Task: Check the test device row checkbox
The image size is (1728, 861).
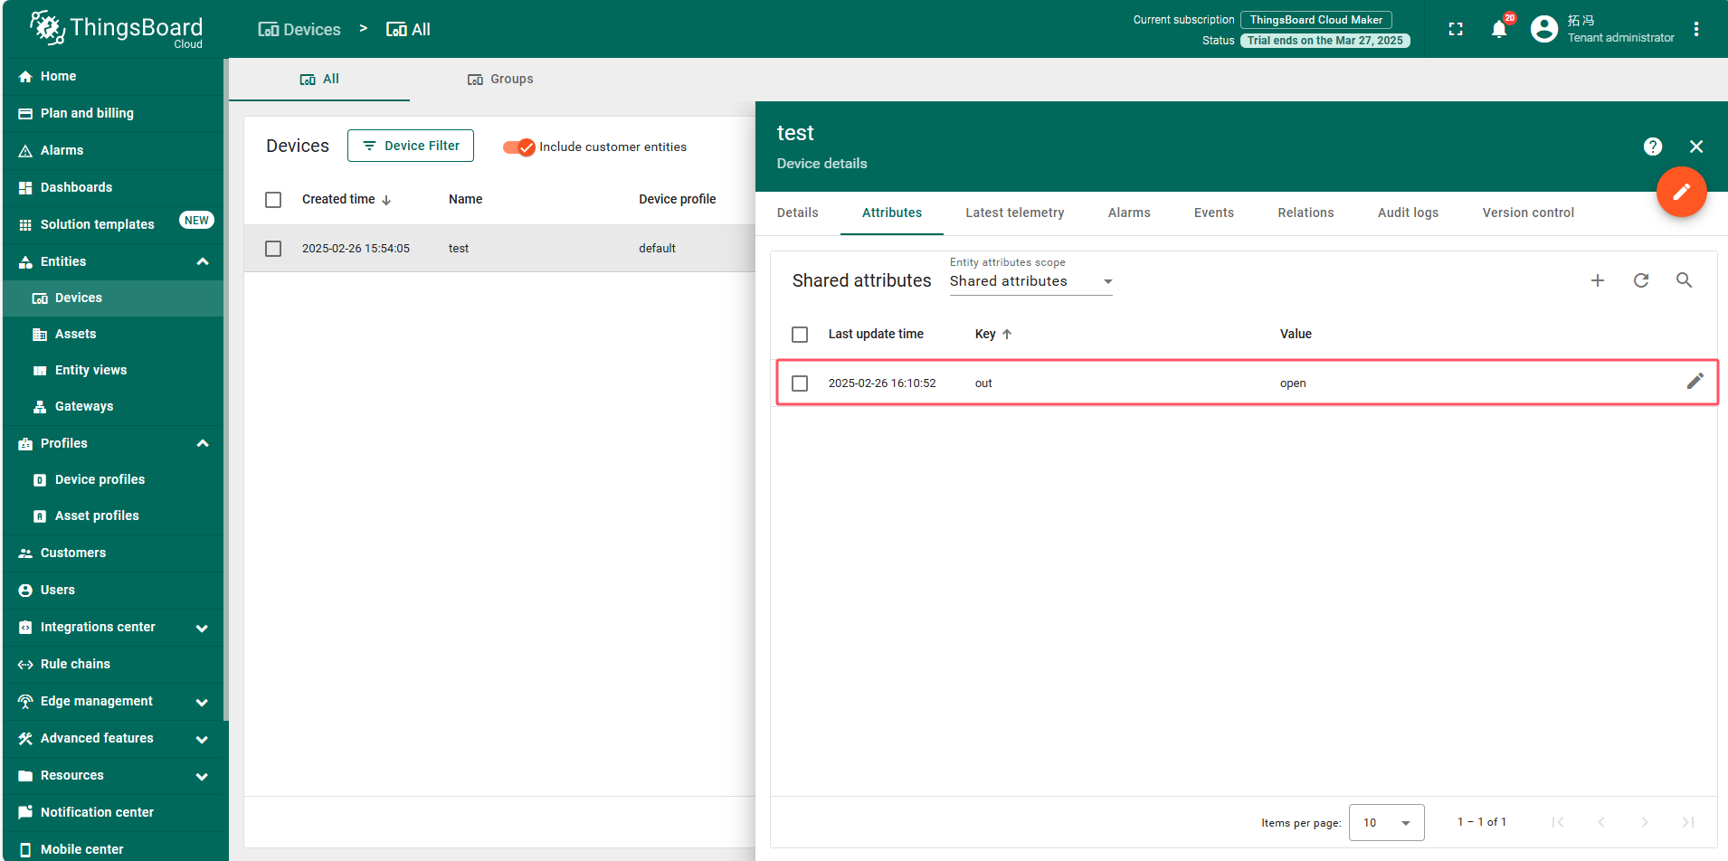Action: coord(273,249)
